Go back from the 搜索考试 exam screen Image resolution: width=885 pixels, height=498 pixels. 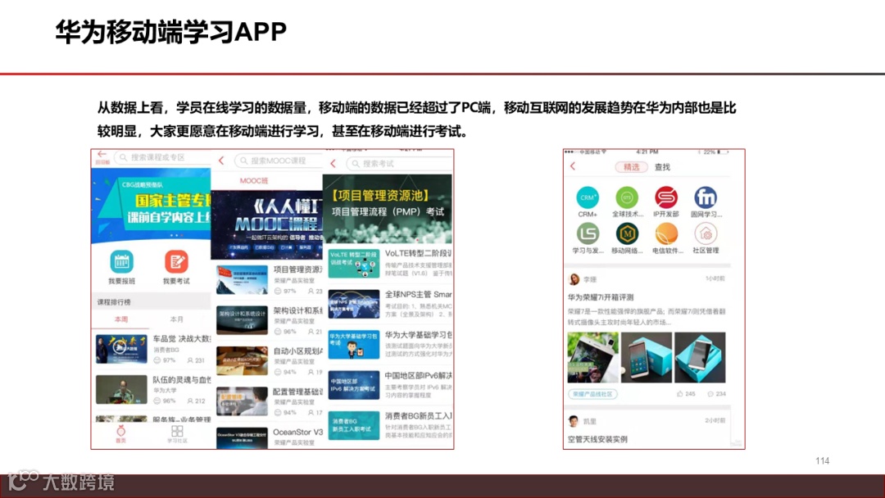click(x=333, y=164)
